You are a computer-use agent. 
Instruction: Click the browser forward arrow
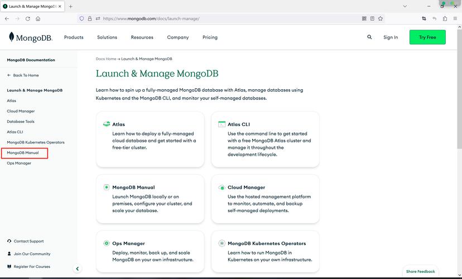click(17, 18)
